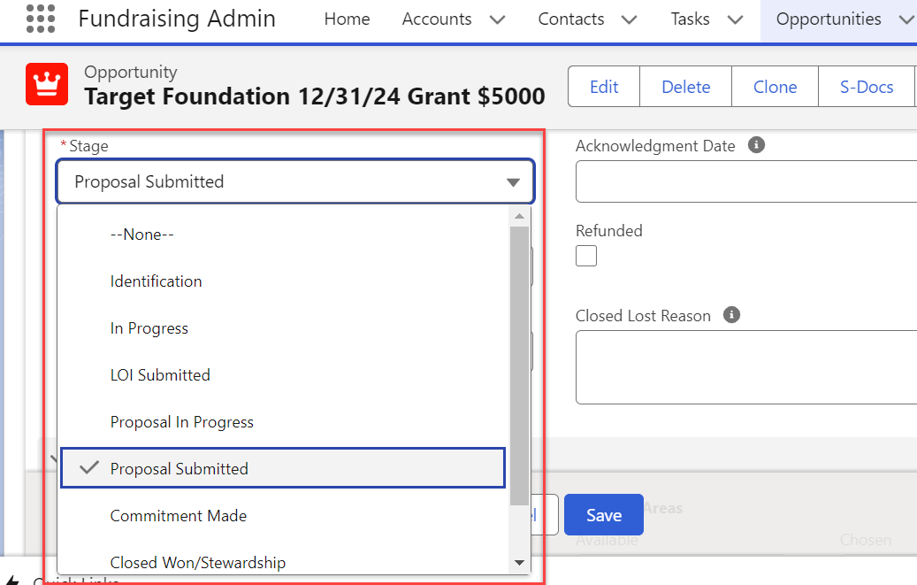Screen dimensions: 917x585
Task: Click the Edit button
Action: pos(603,86)
